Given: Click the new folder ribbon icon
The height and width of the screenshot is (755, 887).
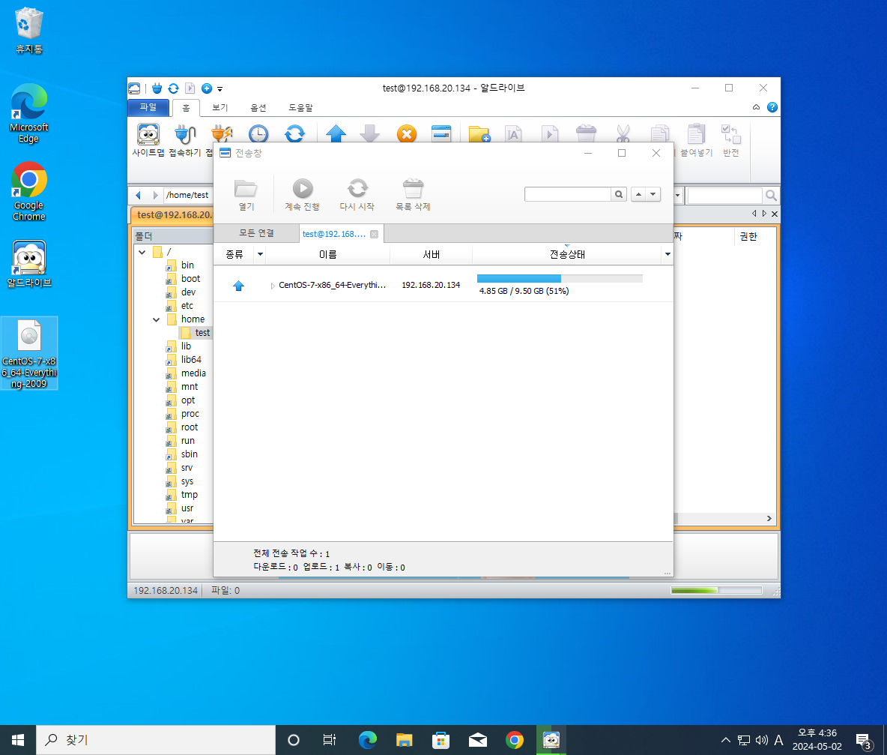Looking at the screenshot, I should [x=479, y=133].
